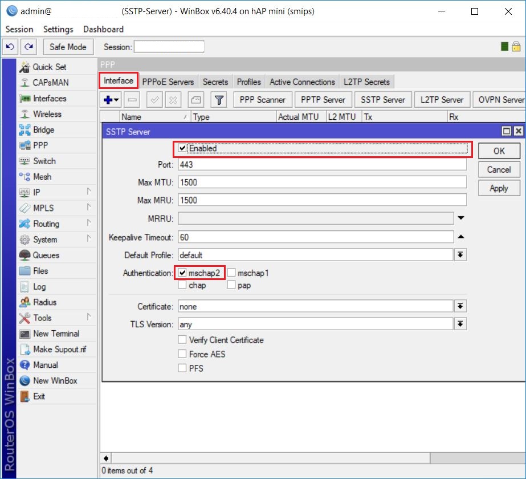This screenshot has width=526, height=479.
Task: Collapse the Keepalive Timeout field arrow
Action: (x=461, y=237)
